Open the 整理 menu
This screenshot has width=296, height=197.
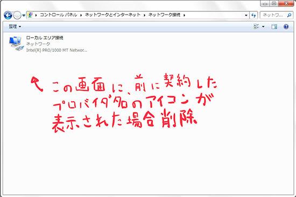point(15,26)
